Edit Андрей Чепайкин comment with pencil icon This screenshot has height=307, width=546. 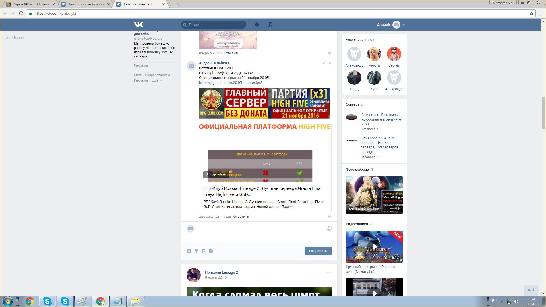[324, 63]
